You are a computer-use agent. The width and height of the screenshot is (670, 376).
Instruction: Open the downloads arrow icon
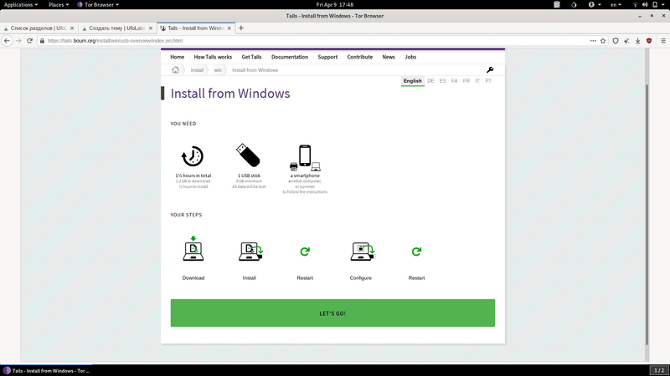637,40
